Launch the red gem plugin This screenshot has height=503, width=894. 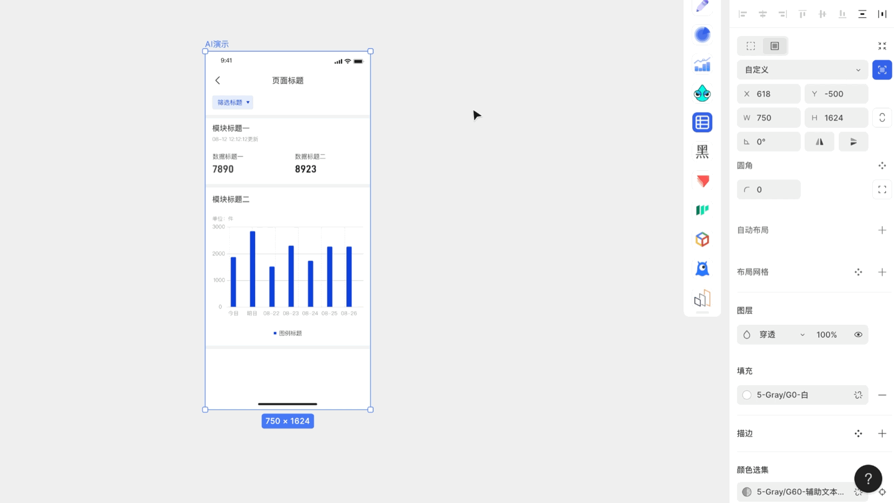(702, 181)
